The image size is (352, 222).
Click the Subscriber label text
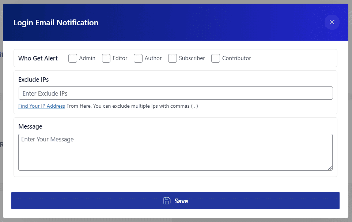point(192,58)
